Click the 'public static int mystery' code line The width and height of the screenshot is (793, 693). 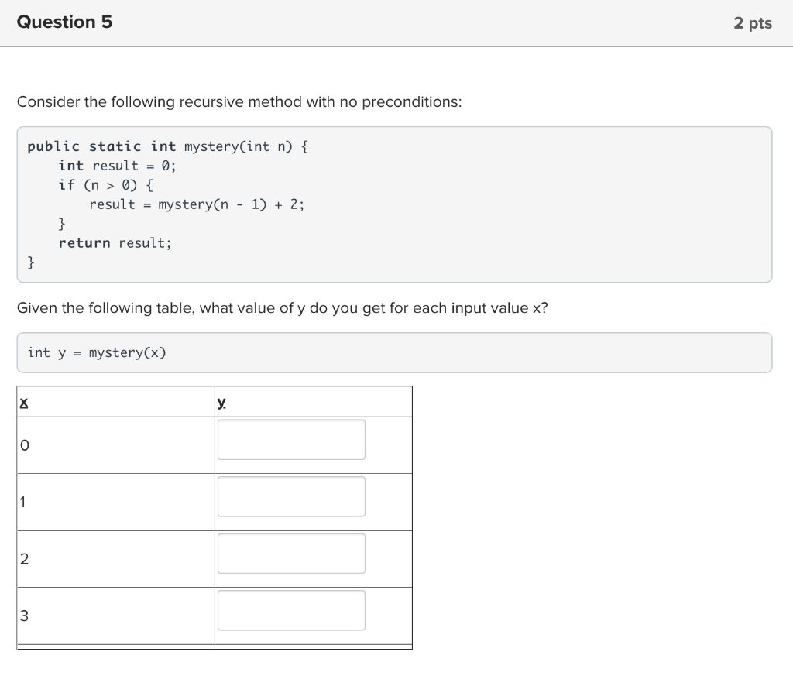click(x=168, y=146)
